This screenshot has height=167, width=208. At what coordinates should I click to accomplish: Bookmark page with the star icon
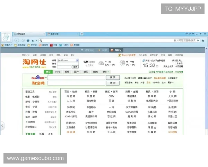click(203, 40)
